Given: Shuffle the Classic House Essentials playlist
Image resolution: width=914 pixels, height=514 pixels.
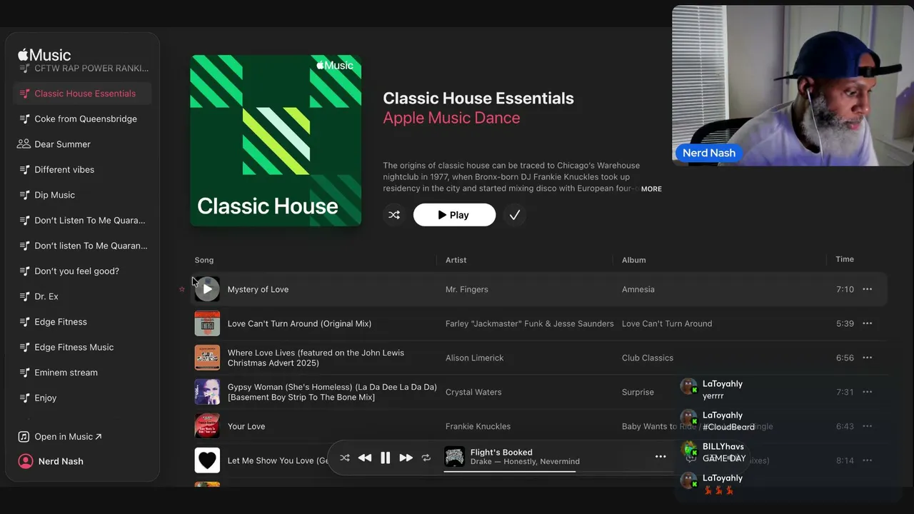Looking at the screenshot, I should pyautogui.click(x=394, y=215).
